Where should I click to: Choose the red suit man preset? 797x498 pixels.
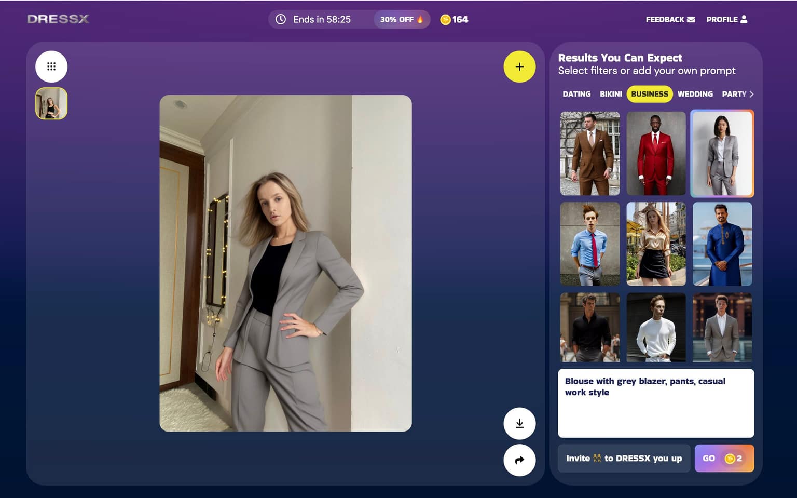point(656,154)
